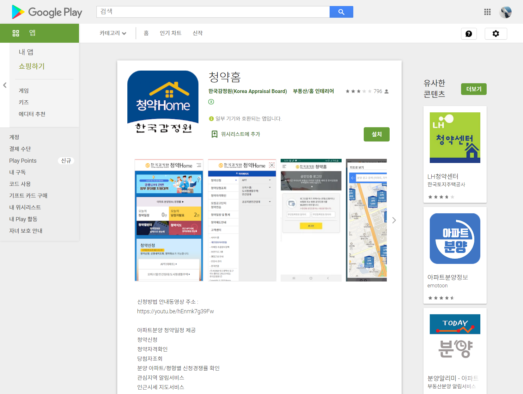Select the 홈 tab
The height and width of the screenshot is (394, 523).
(146, 33)
